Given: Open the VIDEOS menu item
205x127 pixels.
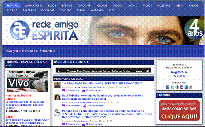Looking at the screenshot, I should [147, 6].
